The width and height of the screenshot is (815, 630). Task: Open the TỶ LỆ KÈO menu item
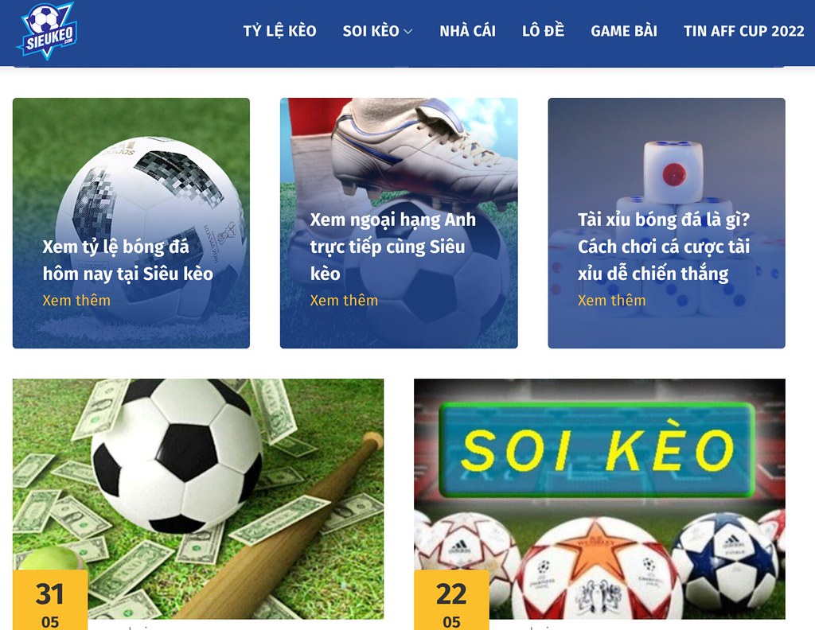pyautogui.click(x=279, y=31)
